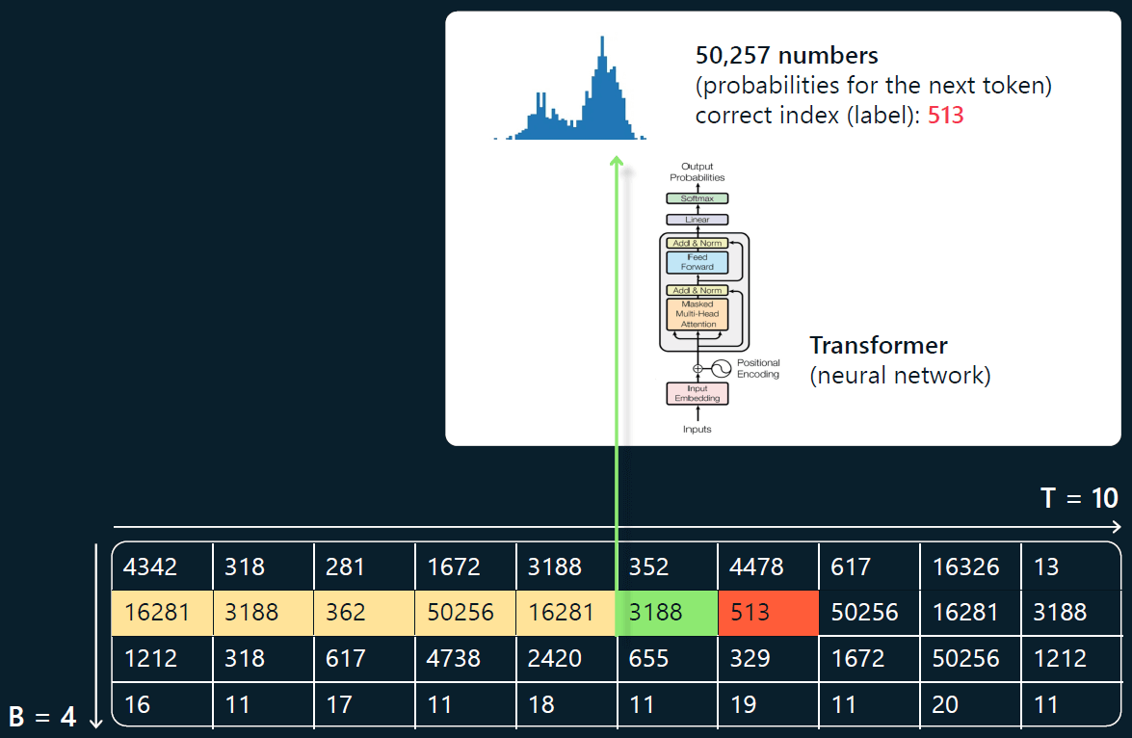The image size is (1132, 738).
Task: Click the "50,257 numbers" heading
Action: point(786,55)
